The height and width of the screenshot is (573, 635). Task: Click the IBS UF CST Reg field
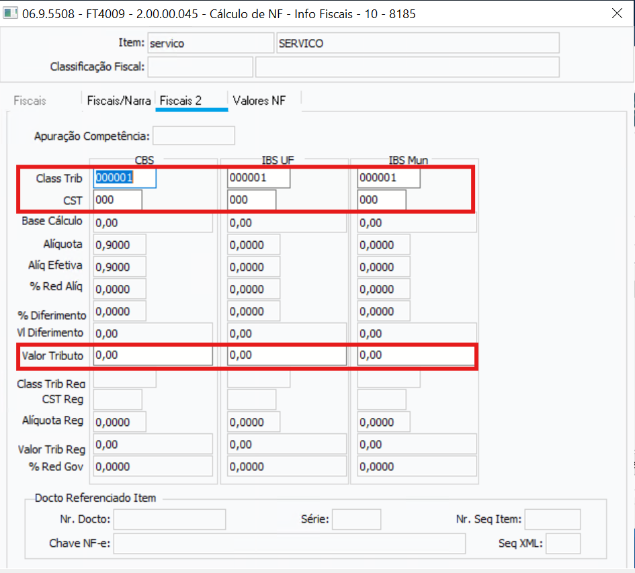[x=251, y=400]
